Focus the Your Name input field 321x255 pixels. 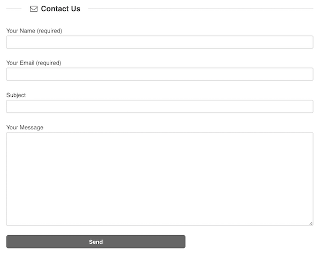(x=159, y=42)
